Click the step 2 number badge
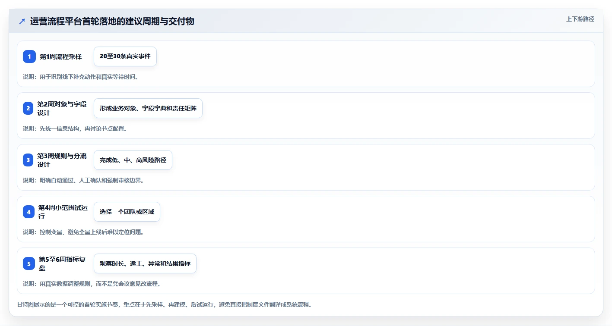 click(28, 108)
